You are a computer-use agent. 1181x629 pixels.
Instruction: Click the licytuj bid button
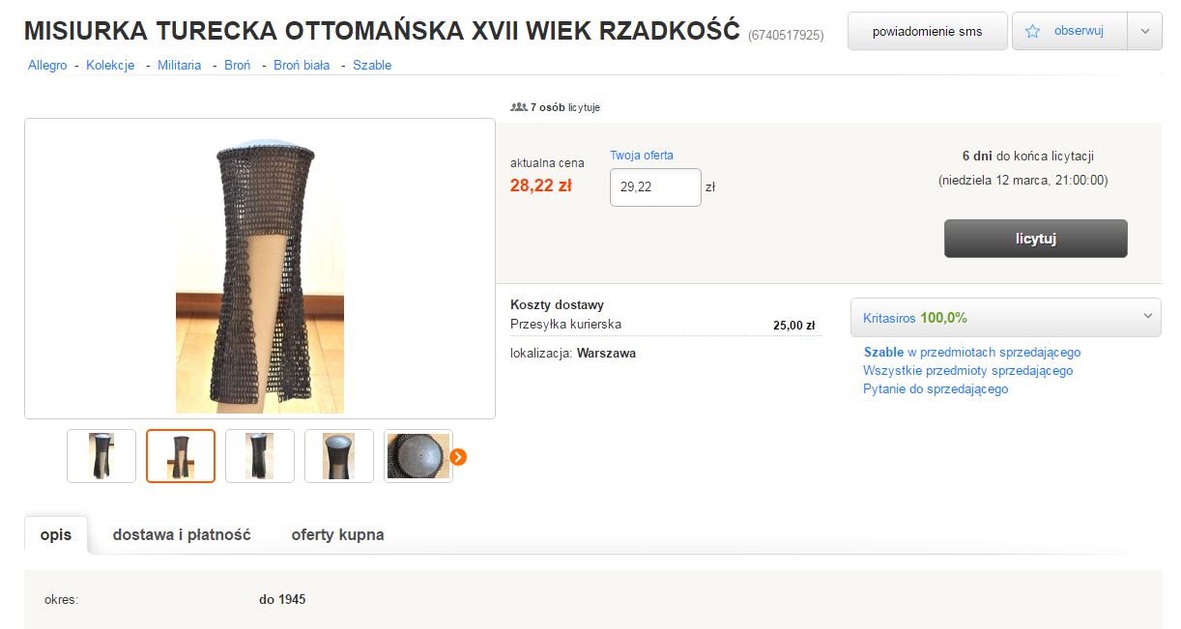[1035, 239]
